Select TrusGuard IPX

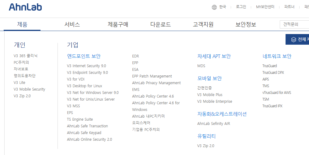point(272,106)
